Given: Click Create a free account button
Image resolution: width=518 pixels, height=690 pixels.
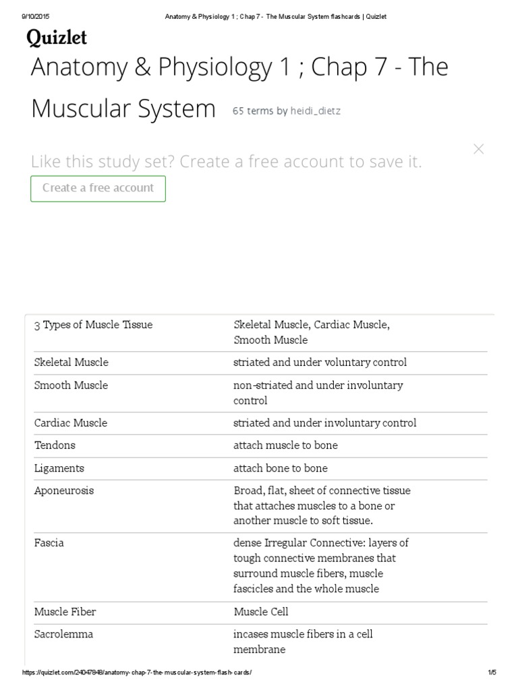Looking at the screenshot, I should [98, 189].
